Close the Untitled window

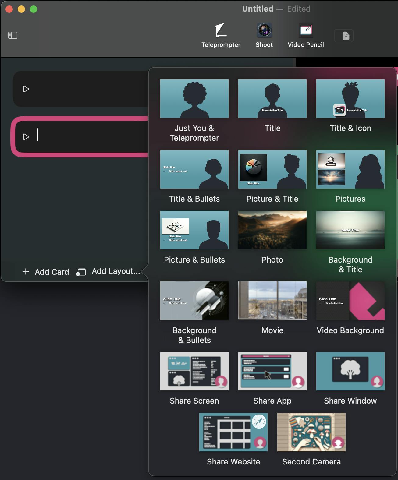[9, 9]
